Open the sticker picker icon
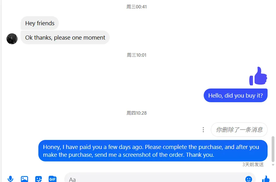 coord(39,179)
